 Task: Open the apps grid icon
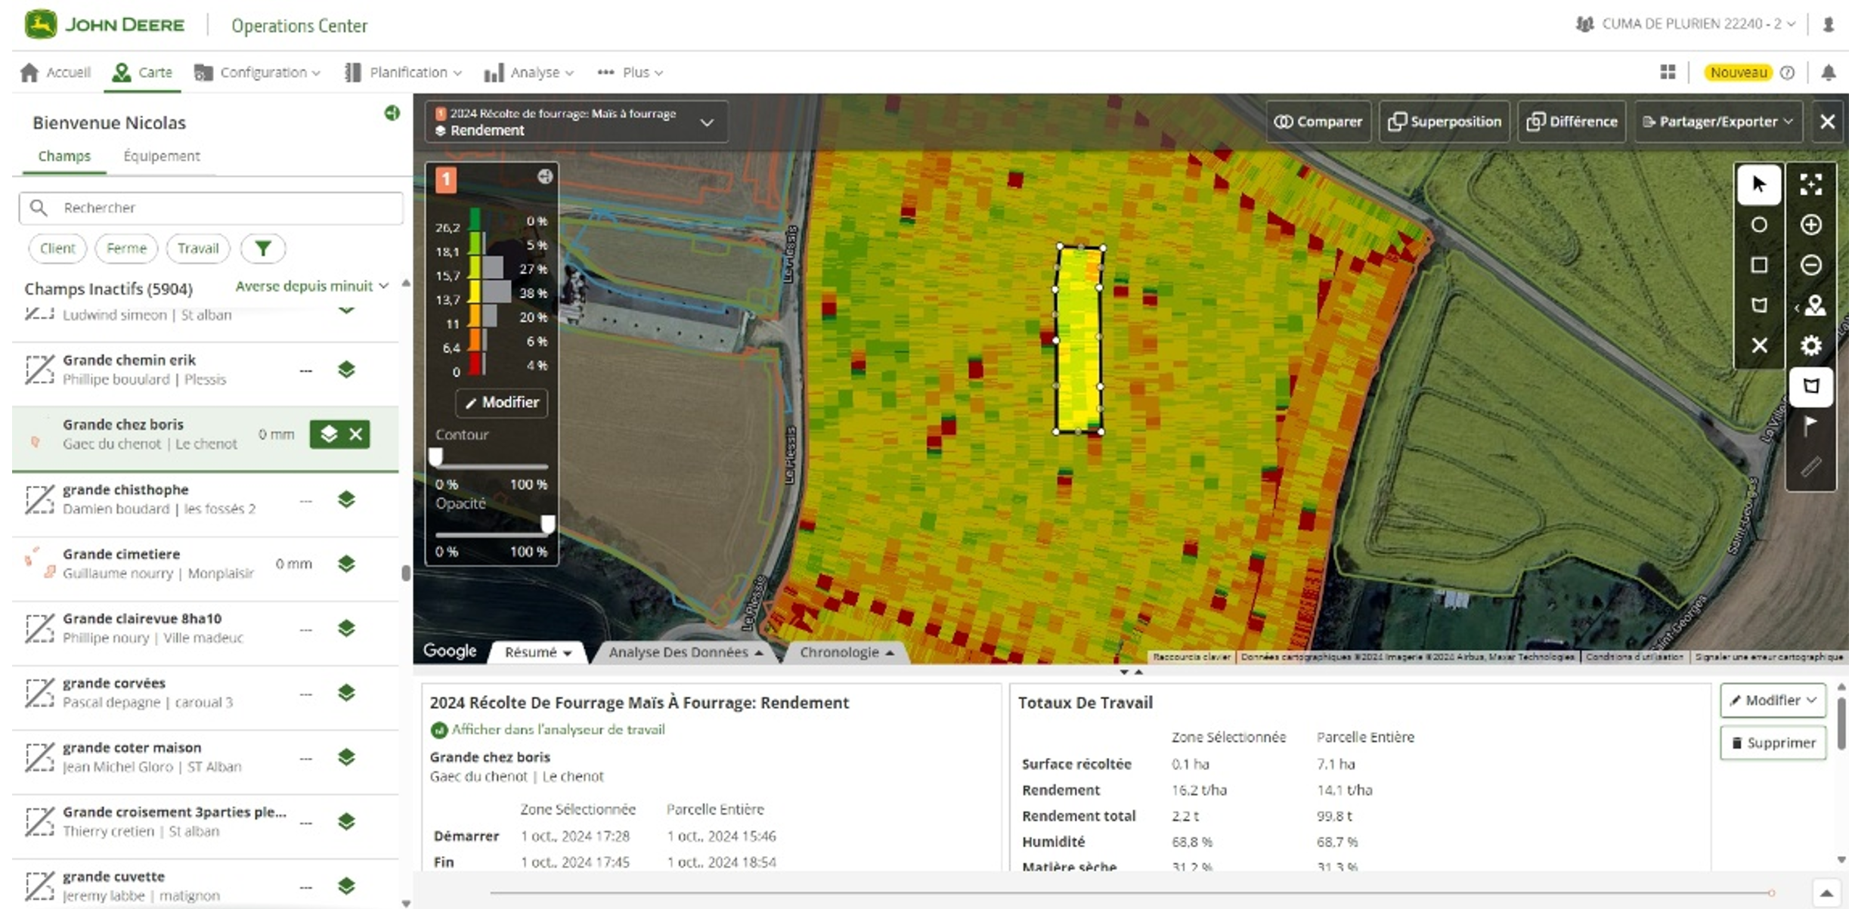pyautogui.click(x=1668, y=72)
